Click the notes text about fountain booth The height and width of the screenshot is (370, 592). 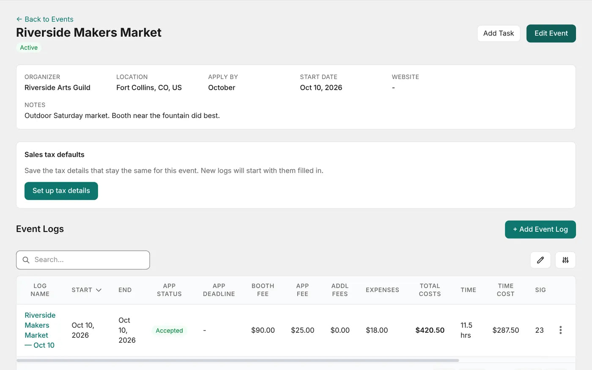[x=122, y=115]
